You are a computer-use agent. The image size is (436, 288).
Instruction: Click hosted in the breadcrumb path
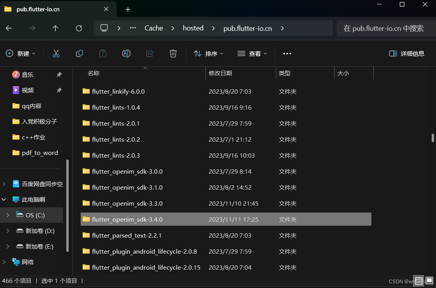coord(193,28)
